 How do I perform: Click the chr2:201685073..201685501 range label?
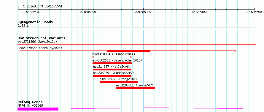coord(40,7)
